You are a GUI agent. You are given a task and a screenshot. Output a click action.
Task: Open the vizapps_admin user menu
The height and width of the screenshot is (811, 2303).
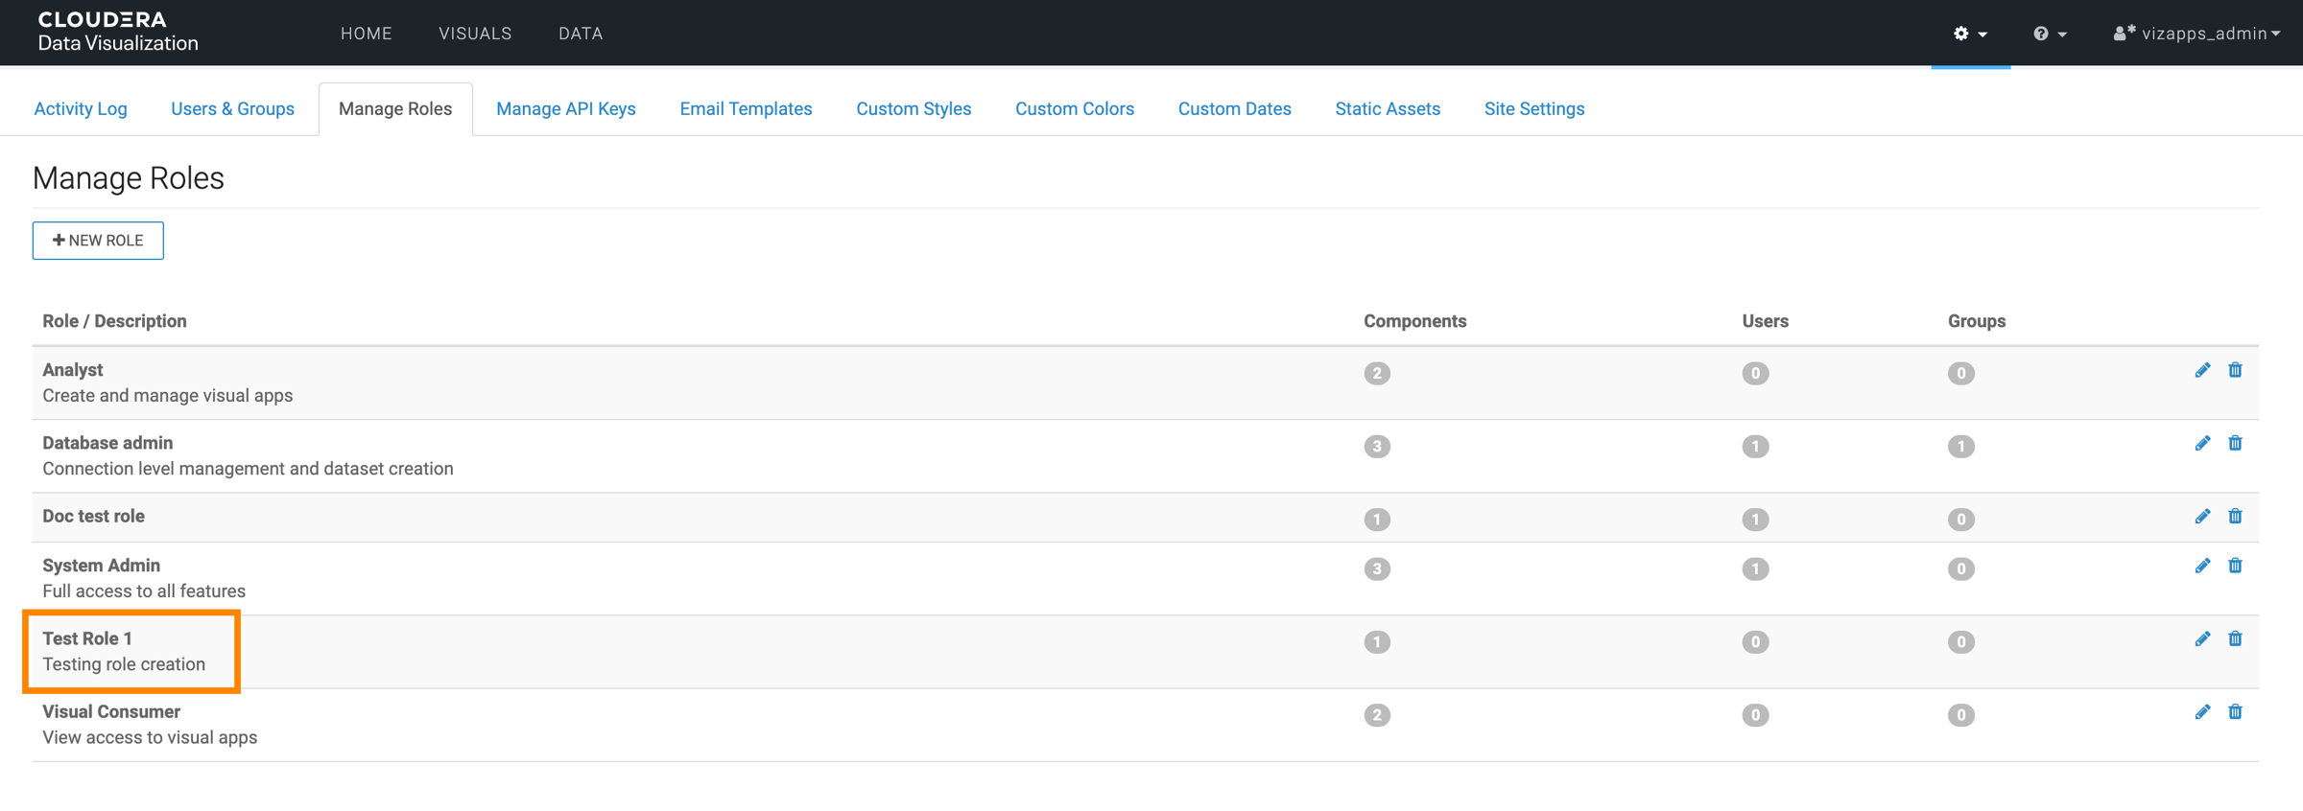click(x=2196, y=34)
